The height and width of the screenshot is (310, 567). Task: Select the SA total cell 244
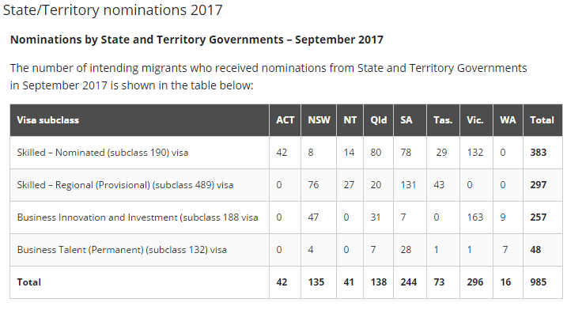point(409,282)
